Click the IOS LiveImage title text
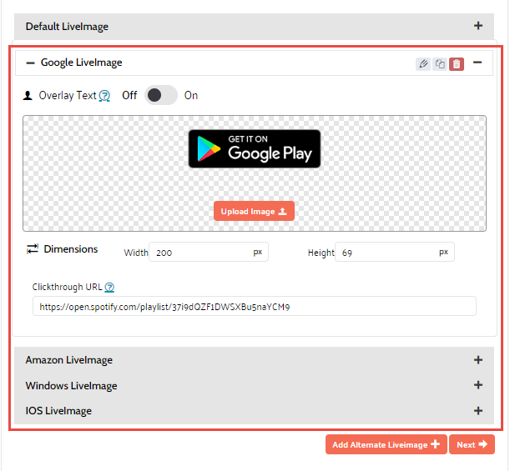510x471 pixels. (58, 411)
